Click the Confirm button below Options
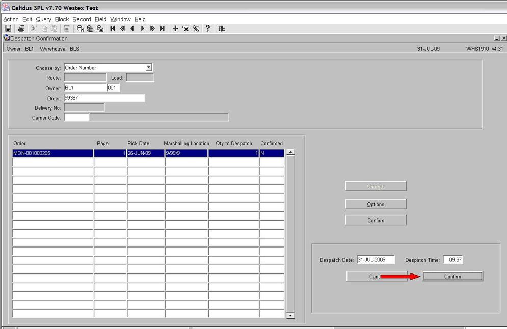 pyautogui.click(x=376, y=220)
